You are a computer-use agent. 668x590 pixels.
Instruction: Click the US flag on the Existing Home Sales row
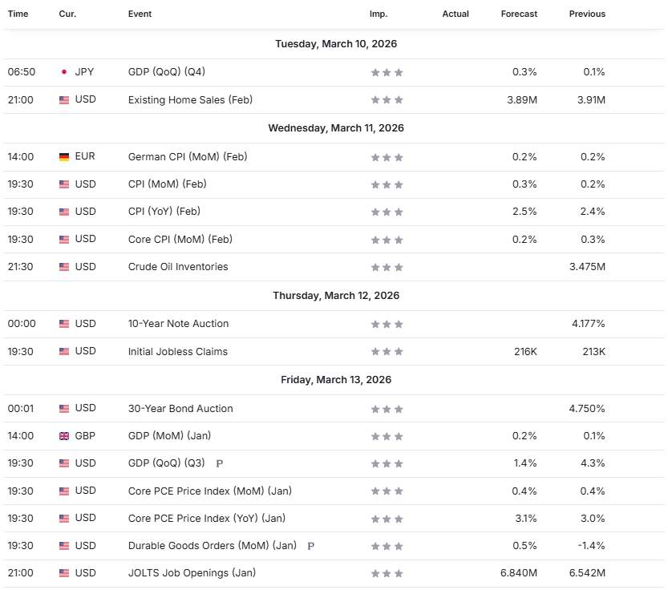64,100
